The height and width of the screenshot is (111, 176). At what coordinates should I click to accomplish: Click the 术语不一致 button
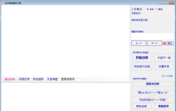[x=164, y=58]
